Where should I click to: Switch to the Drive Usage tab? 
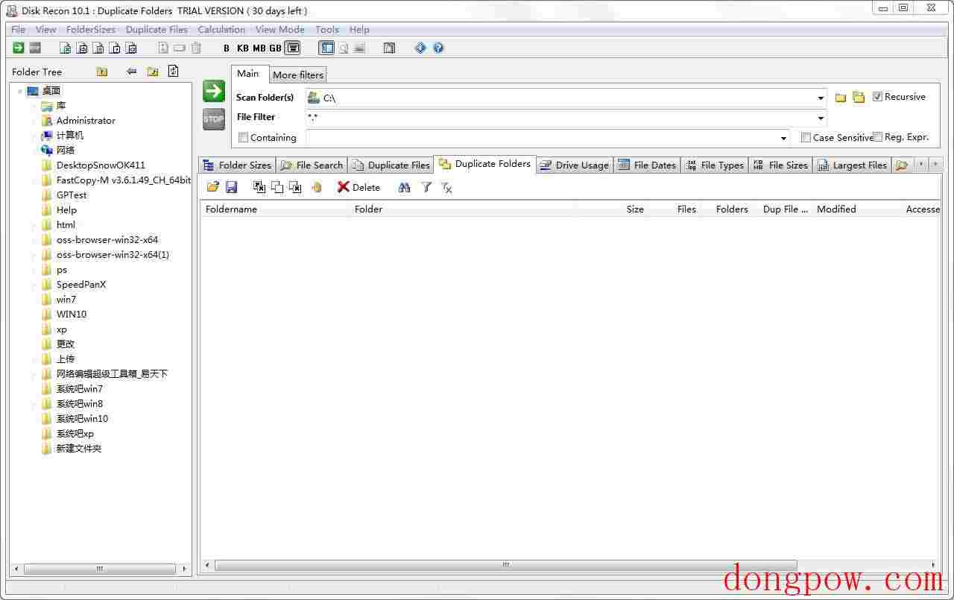(x=574, y=165)
